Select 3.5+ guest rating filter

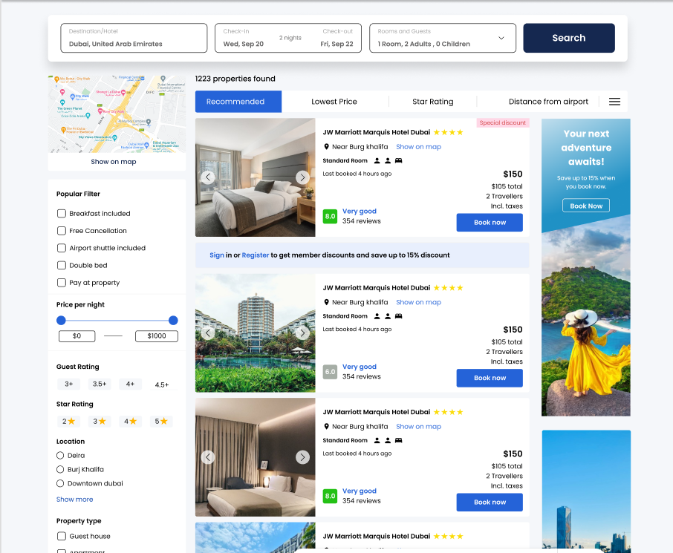pos(100,384)
